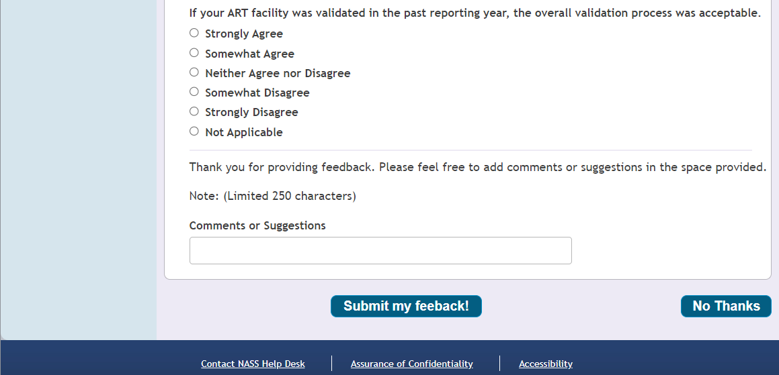
Task: Pick the Neither Agree nor Disagree radio circle
Action: pyautogui.click(x=194, y=72)
